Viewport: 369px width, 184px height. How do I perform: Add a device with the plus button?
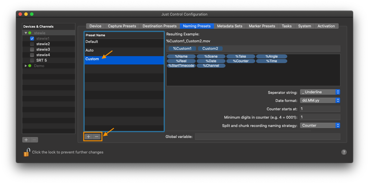[26, 140]
